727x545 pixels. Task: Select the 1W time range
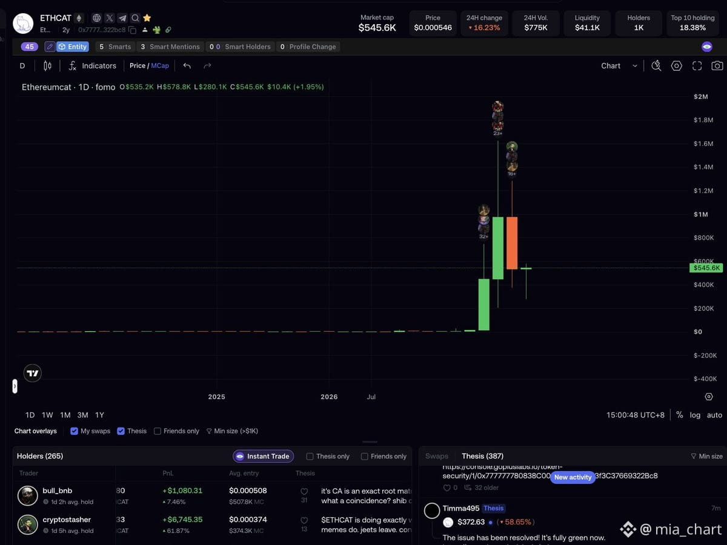[x=47, y=415]
